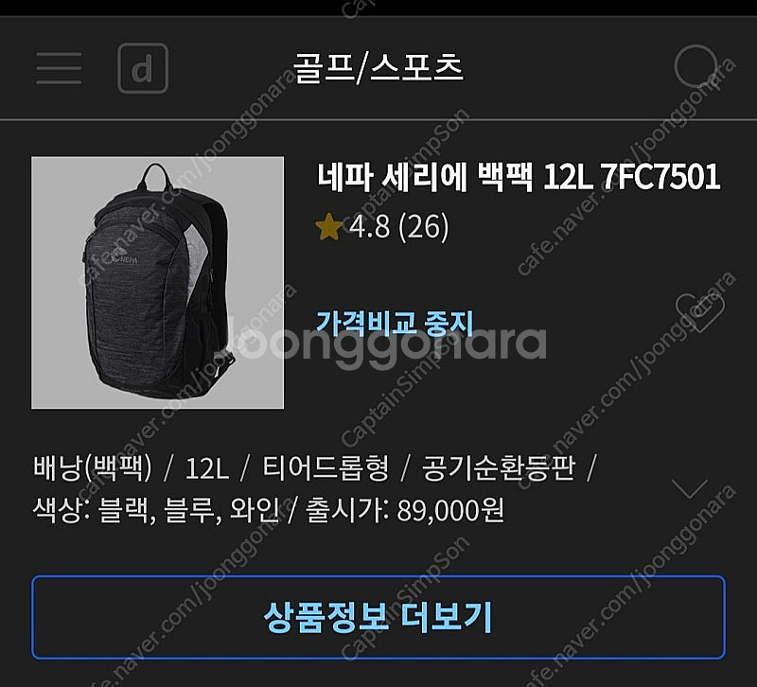757x687 pixels.
Task: Tap the 출시가: 89,000원 text
Action: [405, 510]
